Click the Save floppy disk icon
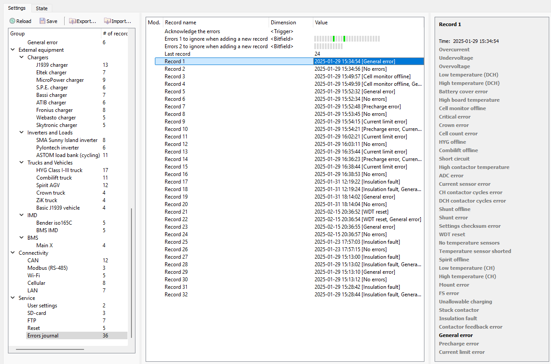The image size is (551, 364). click(x=42, y=21)
